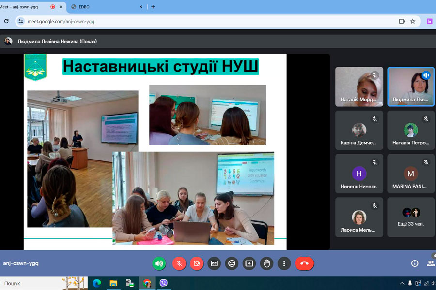
Task: Enable closed captions
Action: [214, 263]
